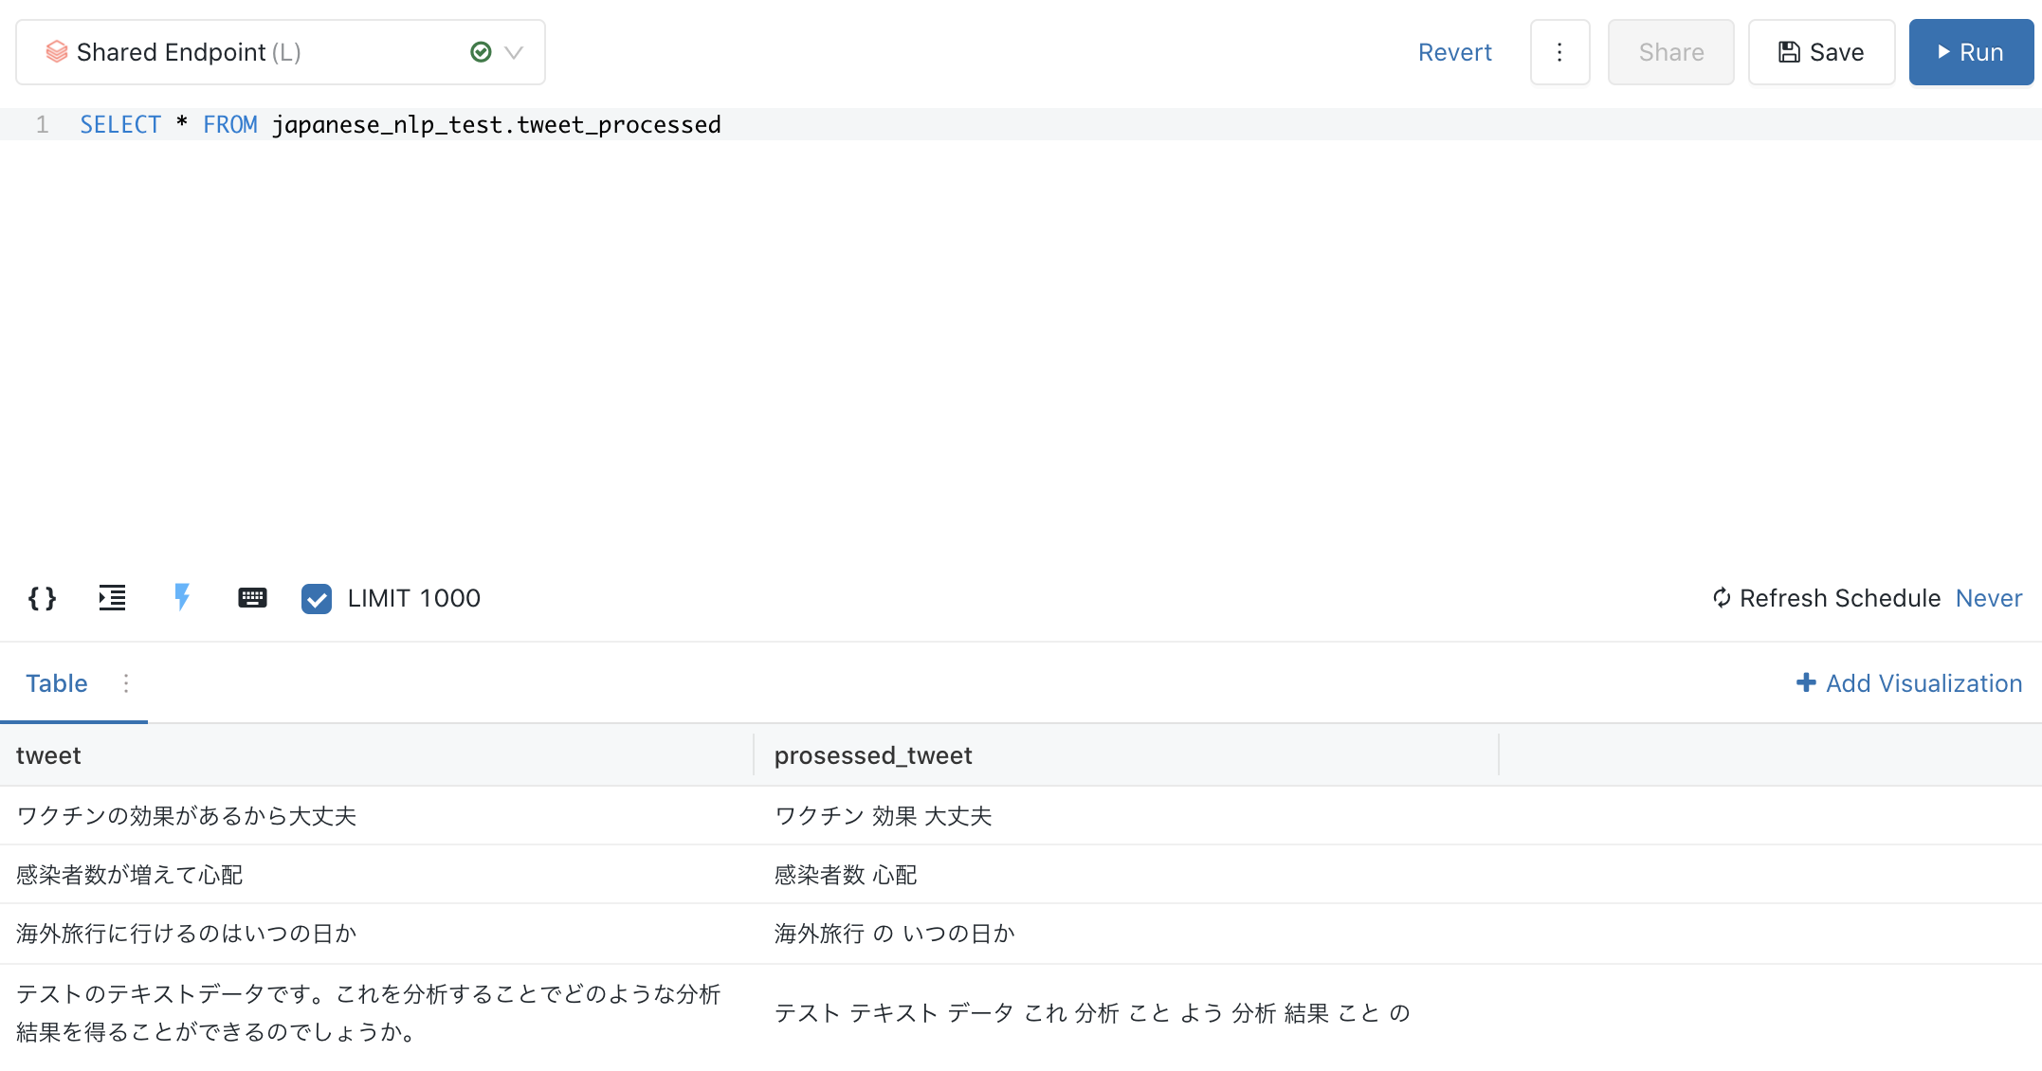Expand the Shared Endpoint dropdown chevron

pyautogui.click(x=514, y=52)
